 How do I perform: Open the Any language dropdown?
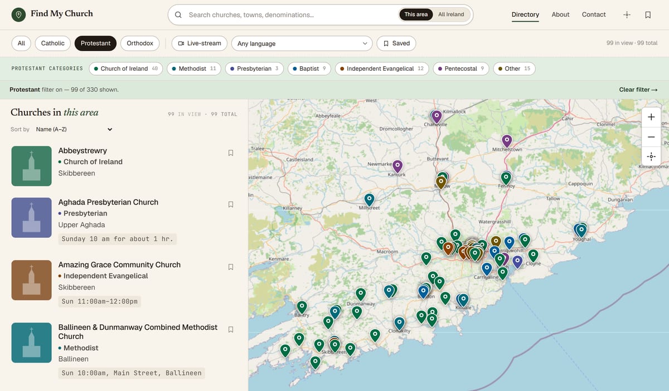(302, 43)
